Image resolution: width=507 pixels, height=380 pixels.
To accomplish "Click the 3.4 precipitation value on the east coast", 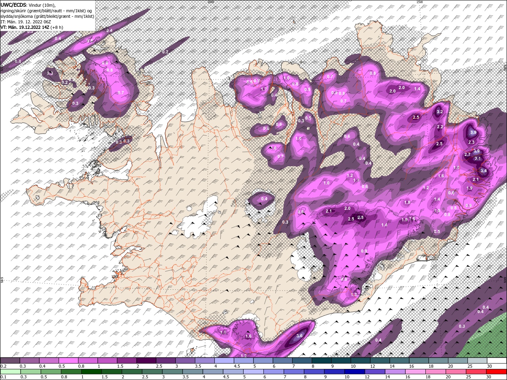I will (x=483, y=171).
